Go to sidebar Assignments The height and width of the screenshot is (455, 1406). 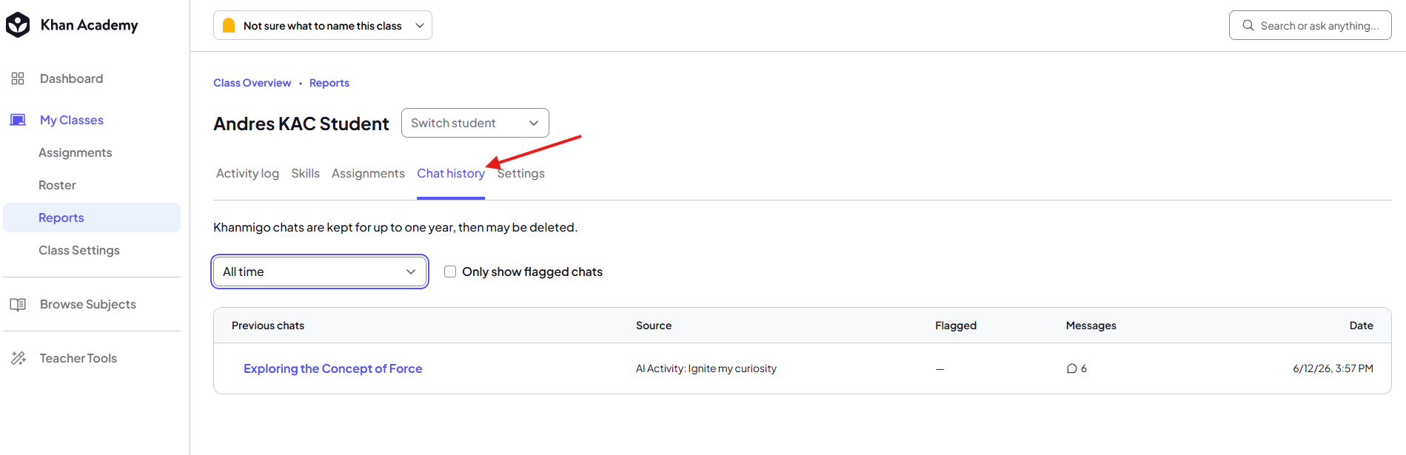click(76, 152)
